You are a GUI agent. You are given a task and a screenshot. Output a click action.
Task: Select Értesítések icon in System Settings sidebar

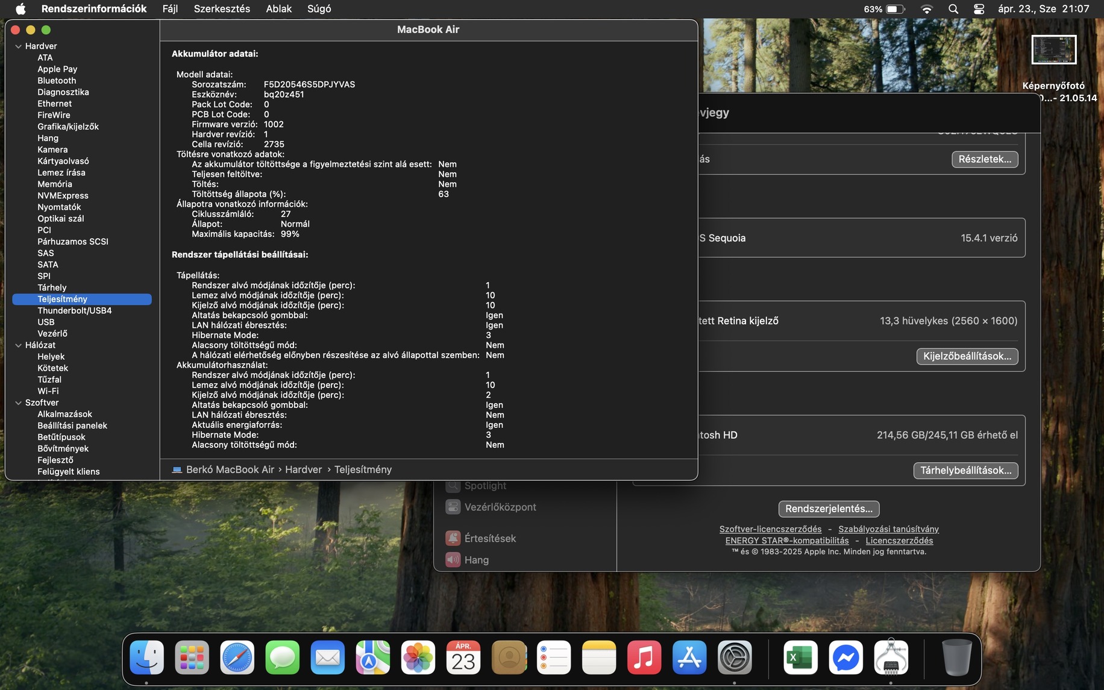click(x=453, y=538)
